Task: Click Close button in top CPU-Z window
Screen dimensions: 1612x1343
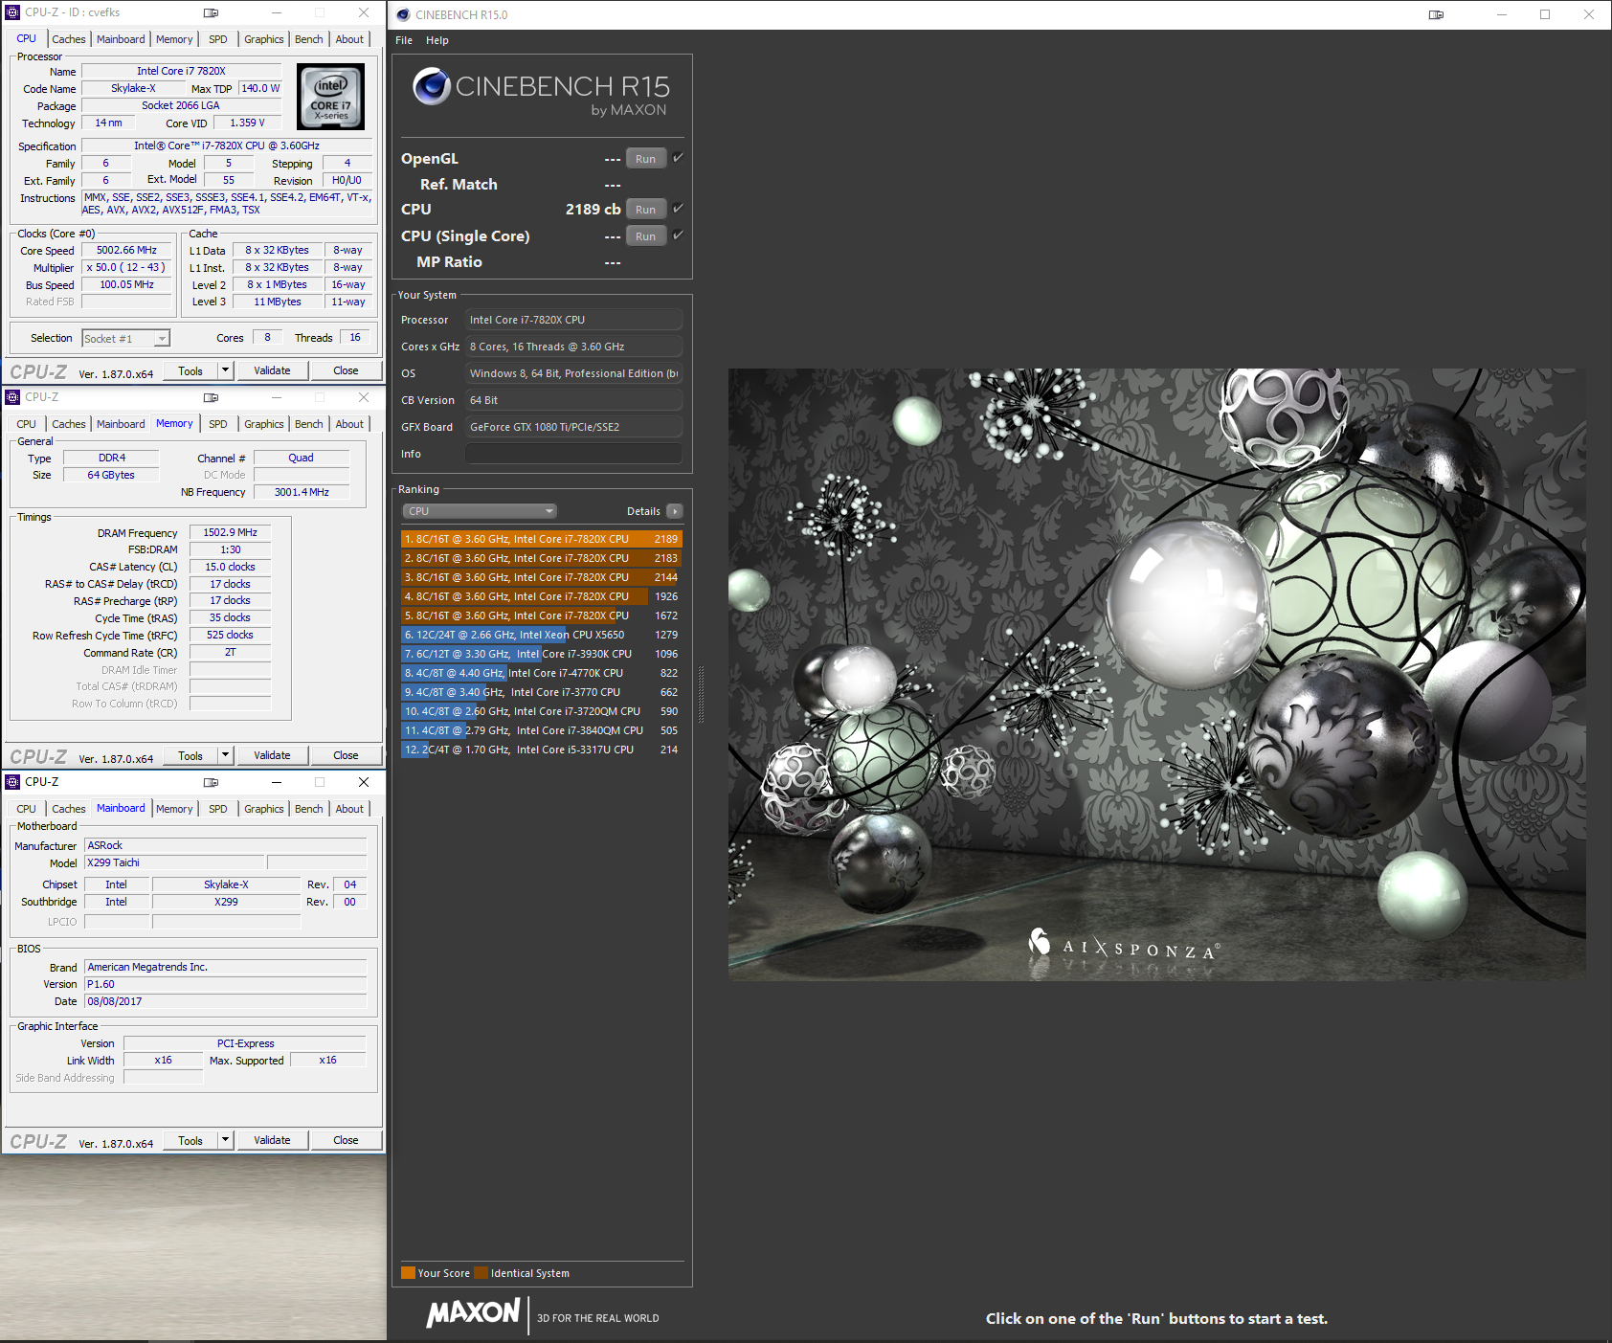Action: click(346, 370)
